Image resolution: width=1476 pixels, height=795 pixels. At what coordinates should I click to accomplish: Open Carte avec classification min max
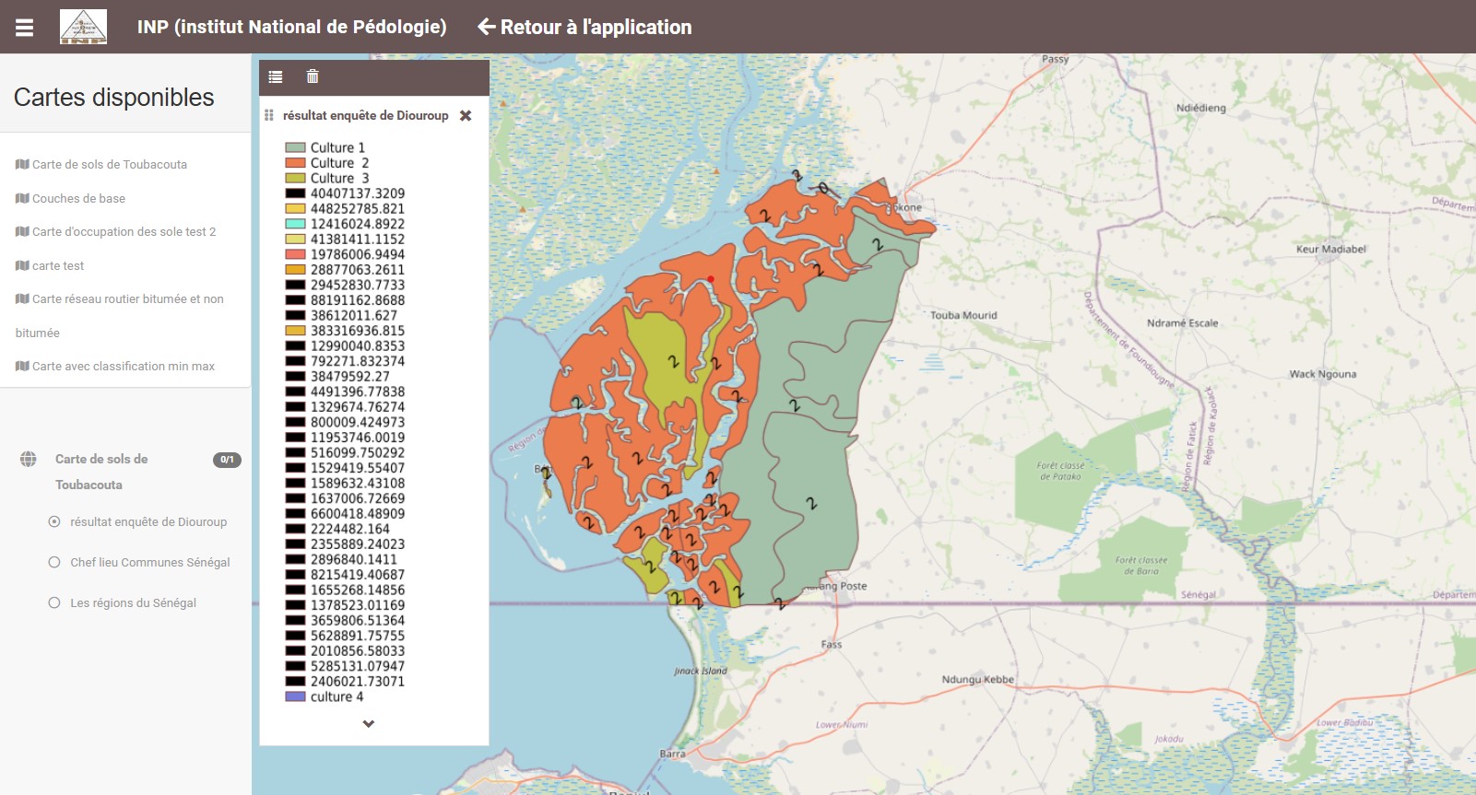(x=123, y=367)
